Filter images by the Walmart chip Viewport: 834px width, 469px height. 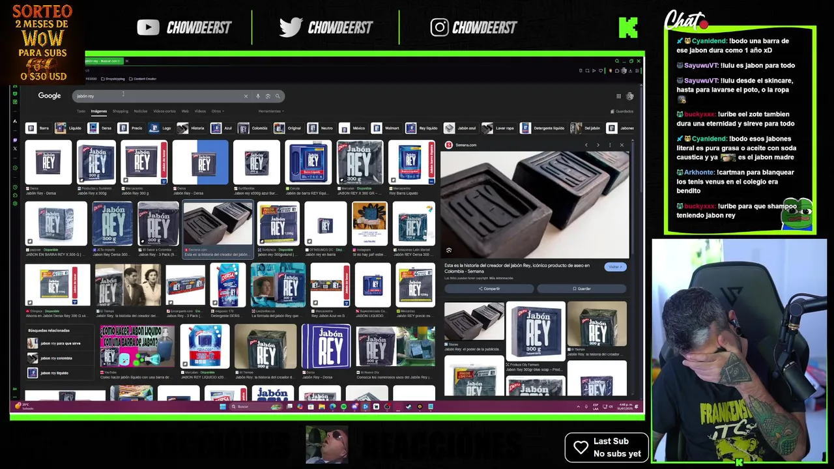pos(385,128)
